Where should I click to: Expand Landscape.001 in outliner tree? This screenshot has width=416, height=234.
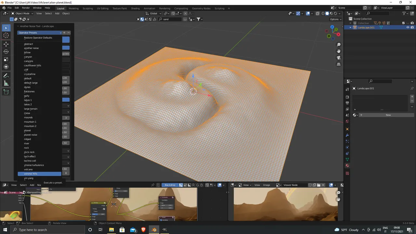[x=350, y=27]
